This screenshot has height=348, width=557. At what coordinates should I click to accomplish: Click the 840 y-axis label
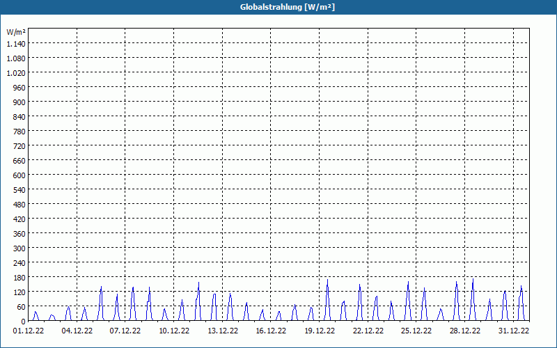coord(19,117)
